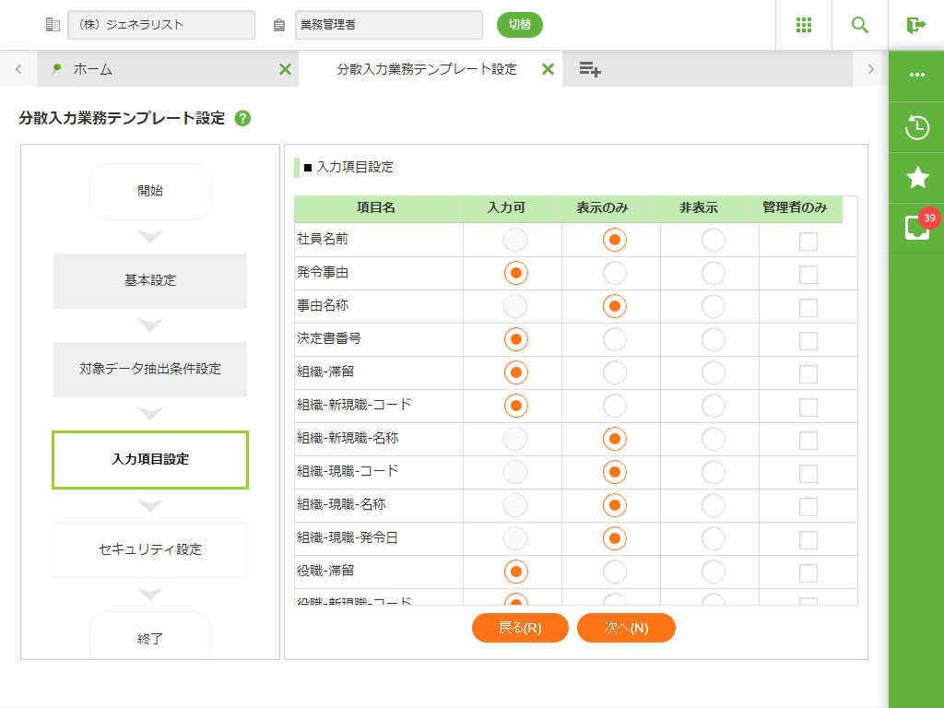Select 入力可 radio for 事由名称 row
Viewport: 944px width, 708px height.
coord(516,306)
